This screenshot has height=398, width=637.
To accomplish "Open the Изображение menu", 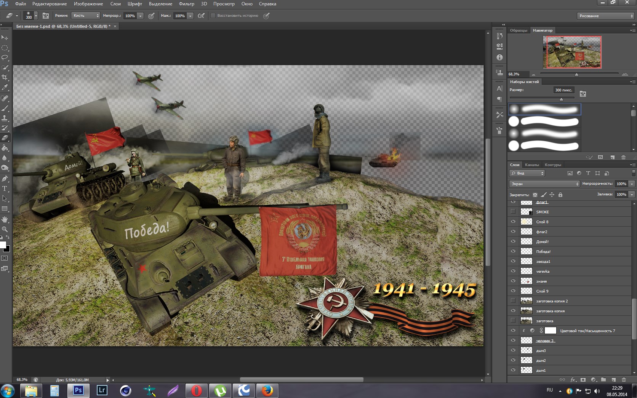I will tap(88, 4).
